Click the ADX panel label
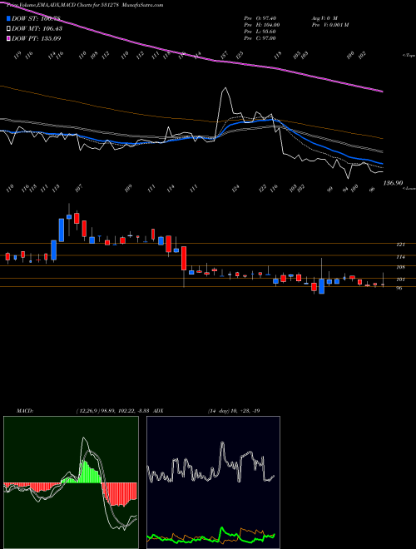This screenshot has width=416, height=549. (x=158, y=411)
